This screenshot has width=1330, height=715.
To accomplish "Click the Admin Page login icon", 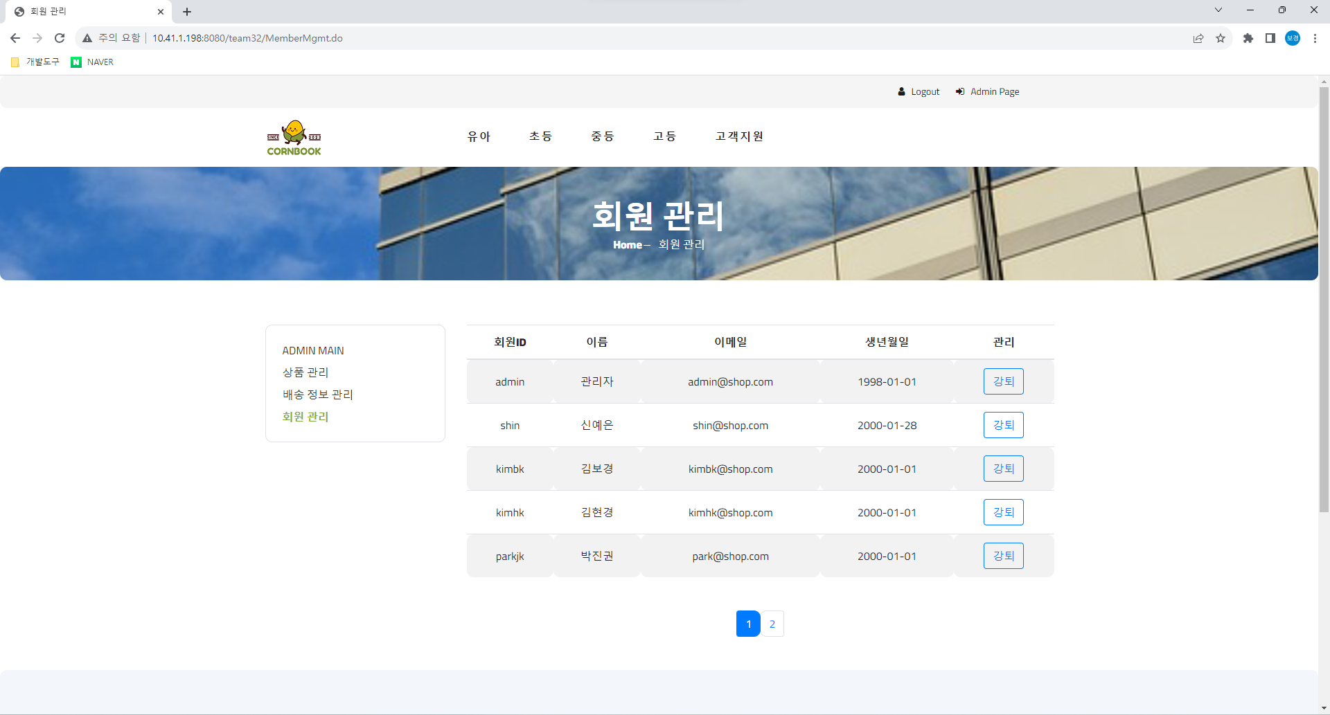I will click(x=960, y=91).
